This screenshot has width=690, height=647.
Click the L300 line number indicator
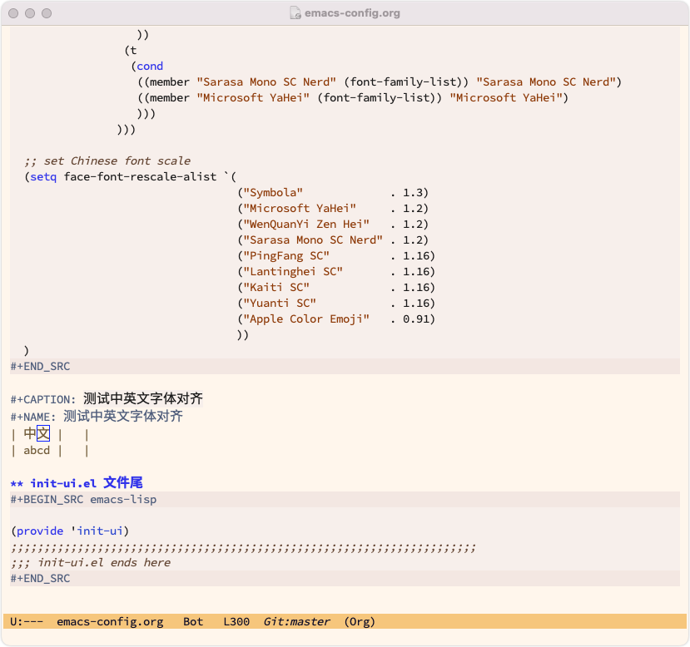click(236, 621)
